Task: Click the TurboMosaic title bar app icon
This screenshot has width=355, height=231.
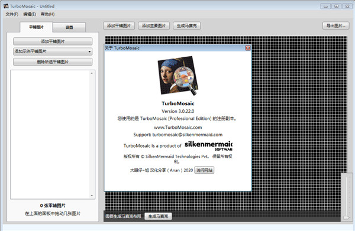Action: [6, 6]
